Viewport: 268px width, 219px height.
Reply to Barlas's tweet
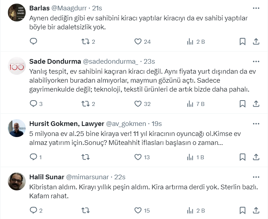pyautogui.click(x=34, y=42)
